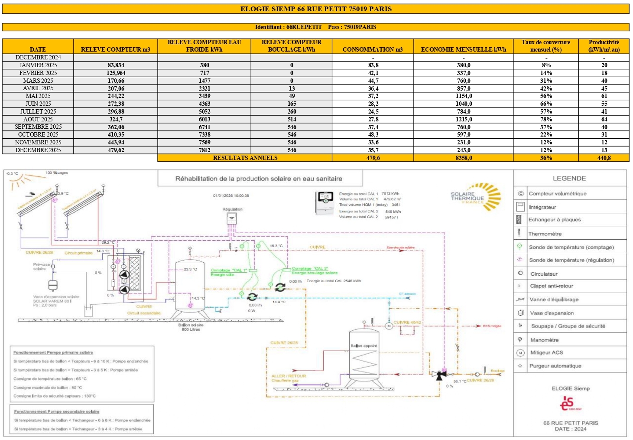This screenshot has width=633, height=440.
Task: Click the Solaire Thermique France logo
Action: (x=476, y=197)
